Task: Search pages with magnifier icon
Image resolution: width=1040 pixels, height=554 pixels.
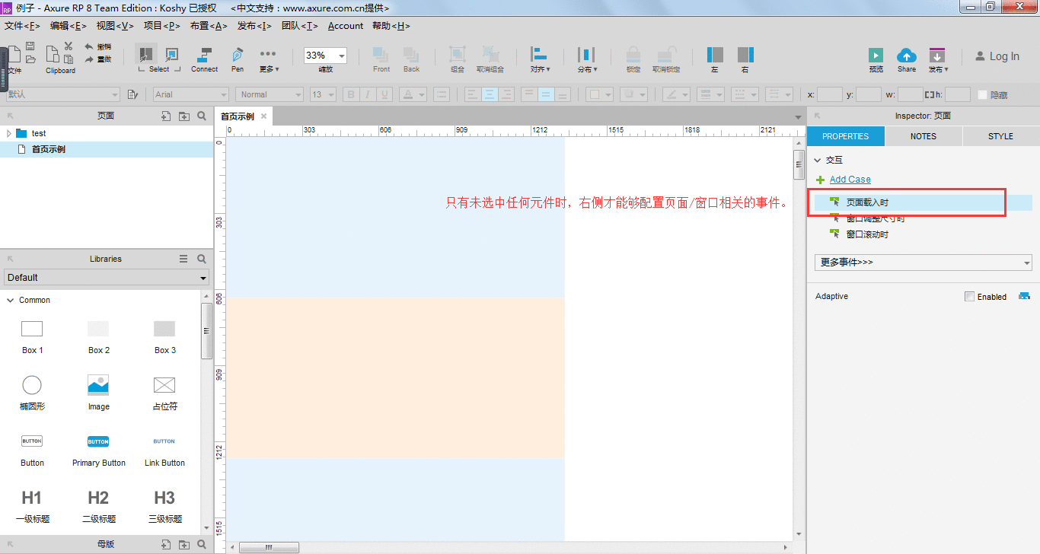Action: click(202, 116)
